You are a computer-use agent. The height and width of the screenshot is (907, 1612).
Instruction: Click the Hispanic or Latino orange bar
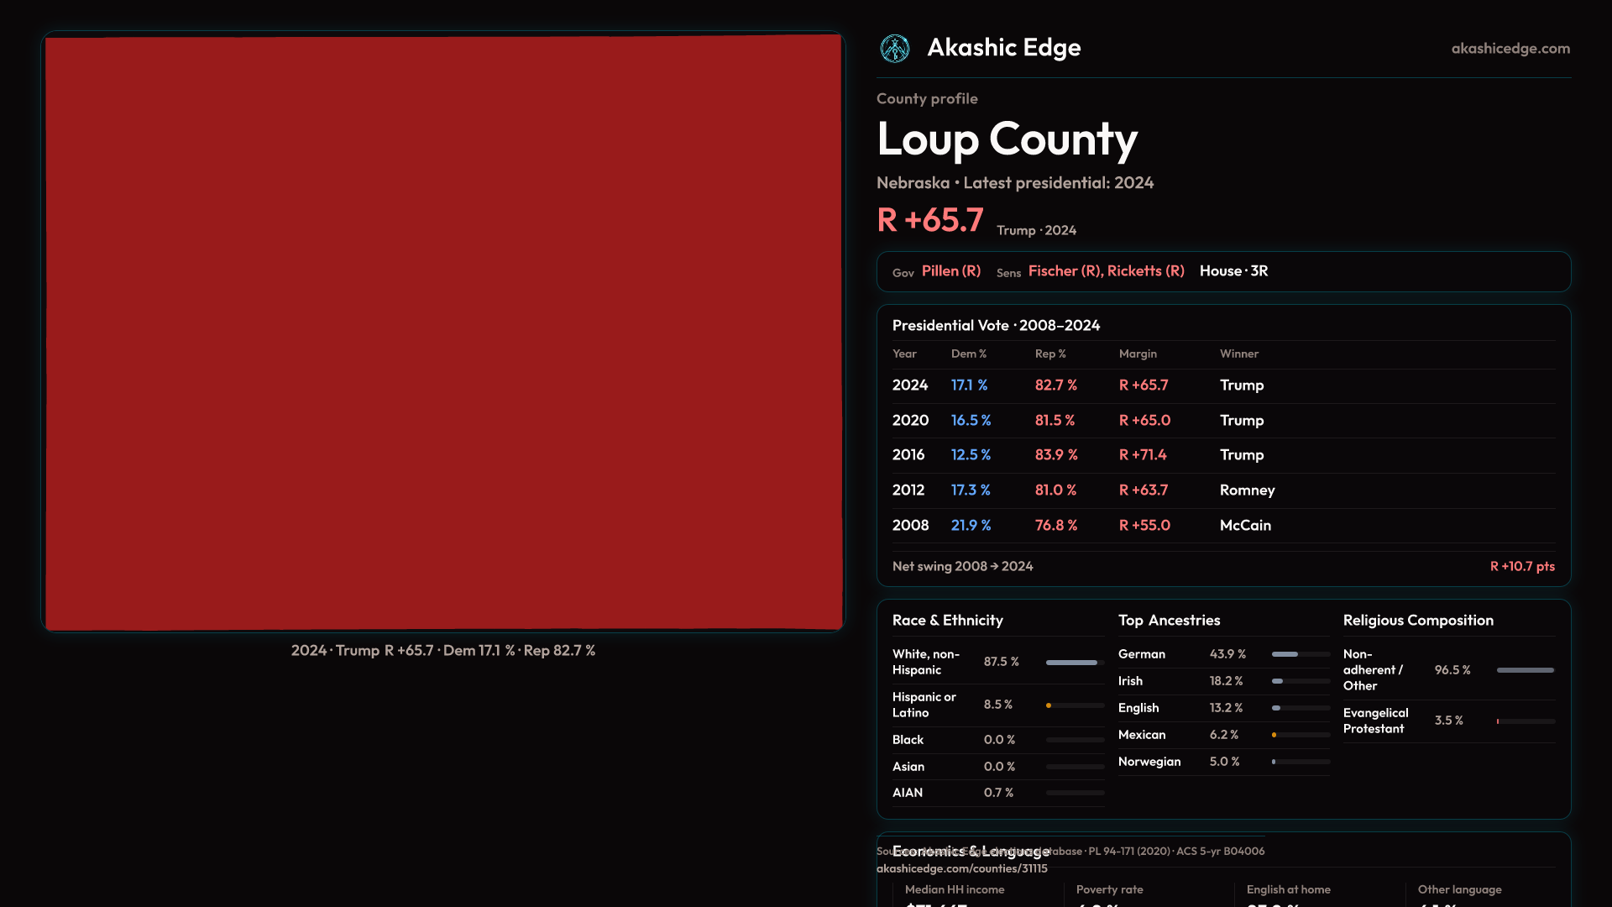[1049, 705]
